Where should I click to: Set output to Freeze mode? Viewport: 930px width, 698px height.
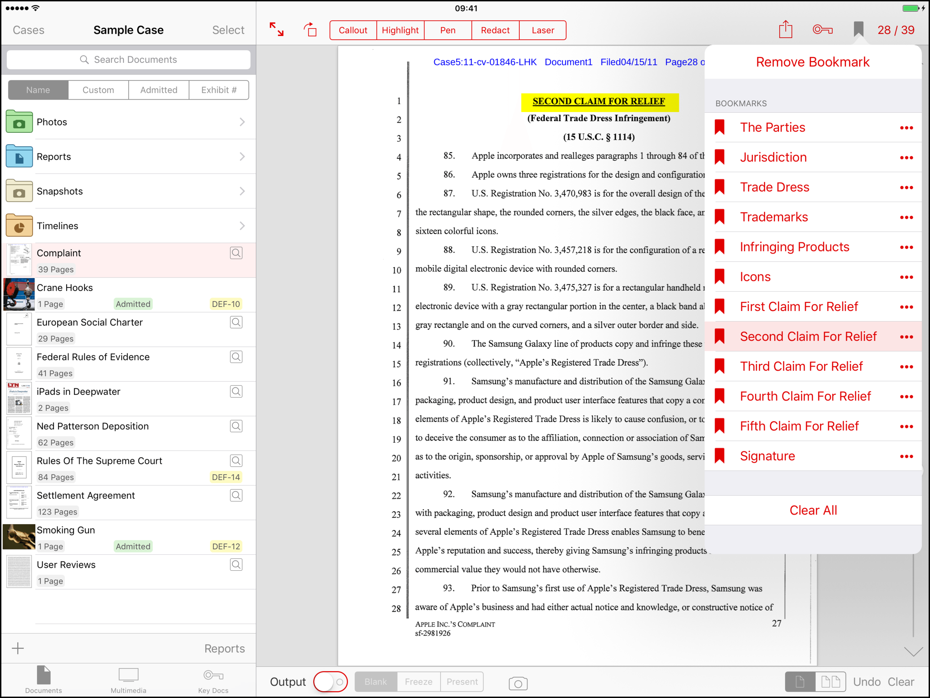[x=419, y=682]
